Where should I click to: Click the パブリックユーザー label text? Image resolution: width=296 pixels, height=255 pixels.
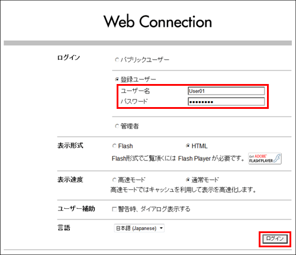[145, 60]
